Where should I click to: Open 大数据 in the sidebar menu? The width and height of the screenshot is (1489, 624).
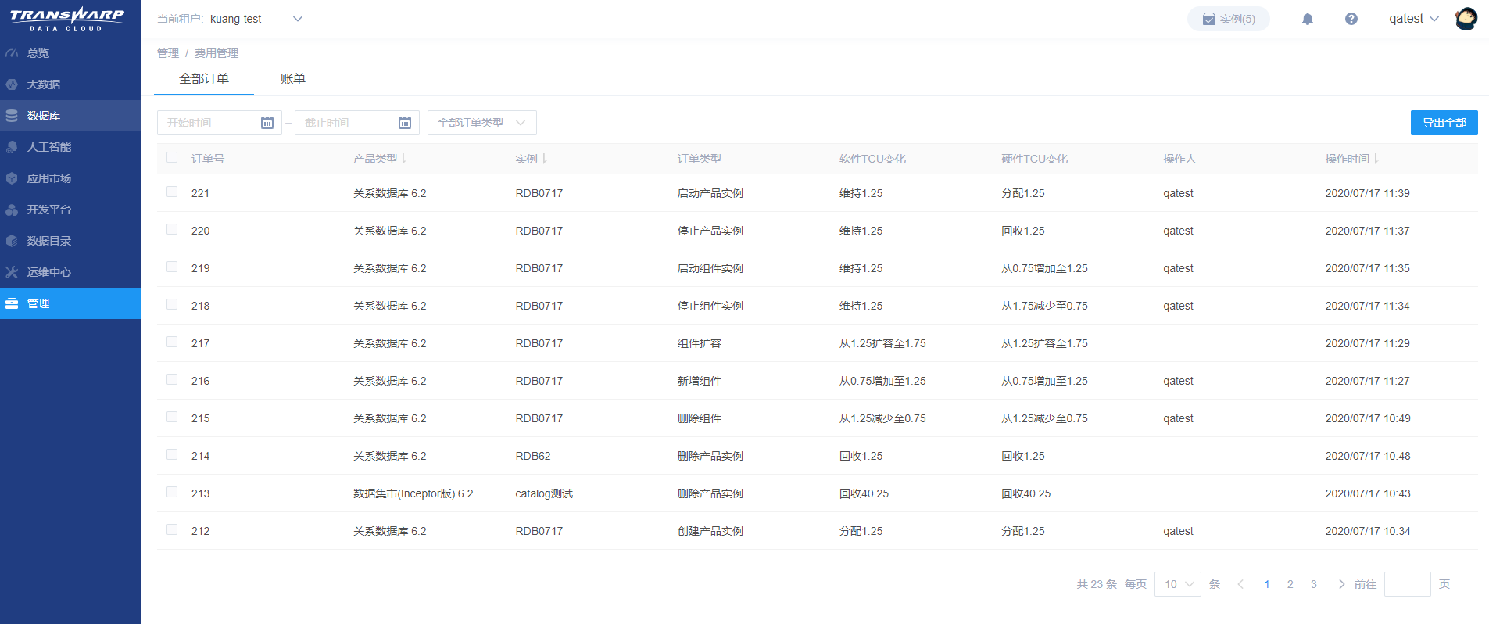70,84
